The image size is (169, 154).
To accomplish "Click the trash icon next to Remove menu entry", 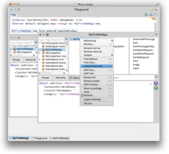I will (x=82, y=95).
